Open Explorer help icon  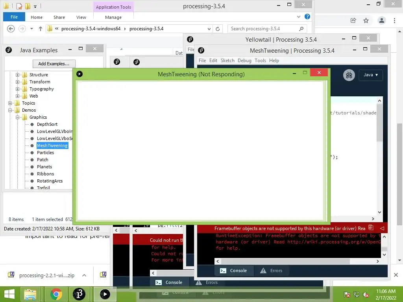[307, 17]
